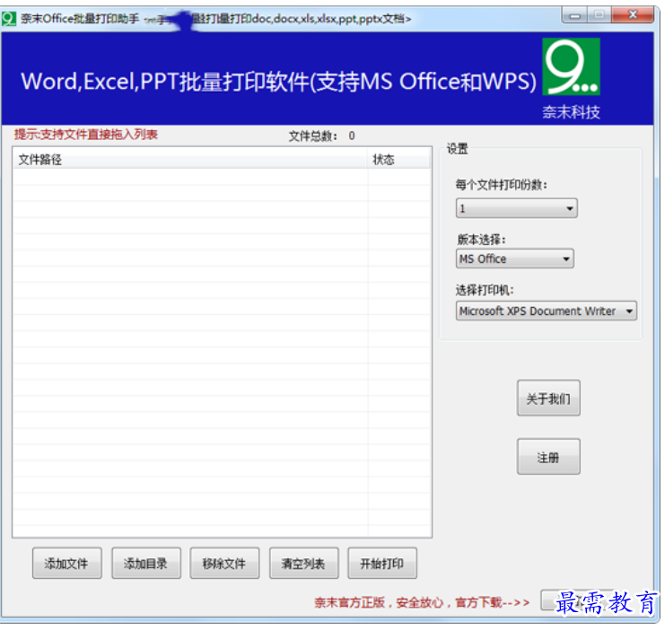Click the 文件路径 column header

(190, 160)
